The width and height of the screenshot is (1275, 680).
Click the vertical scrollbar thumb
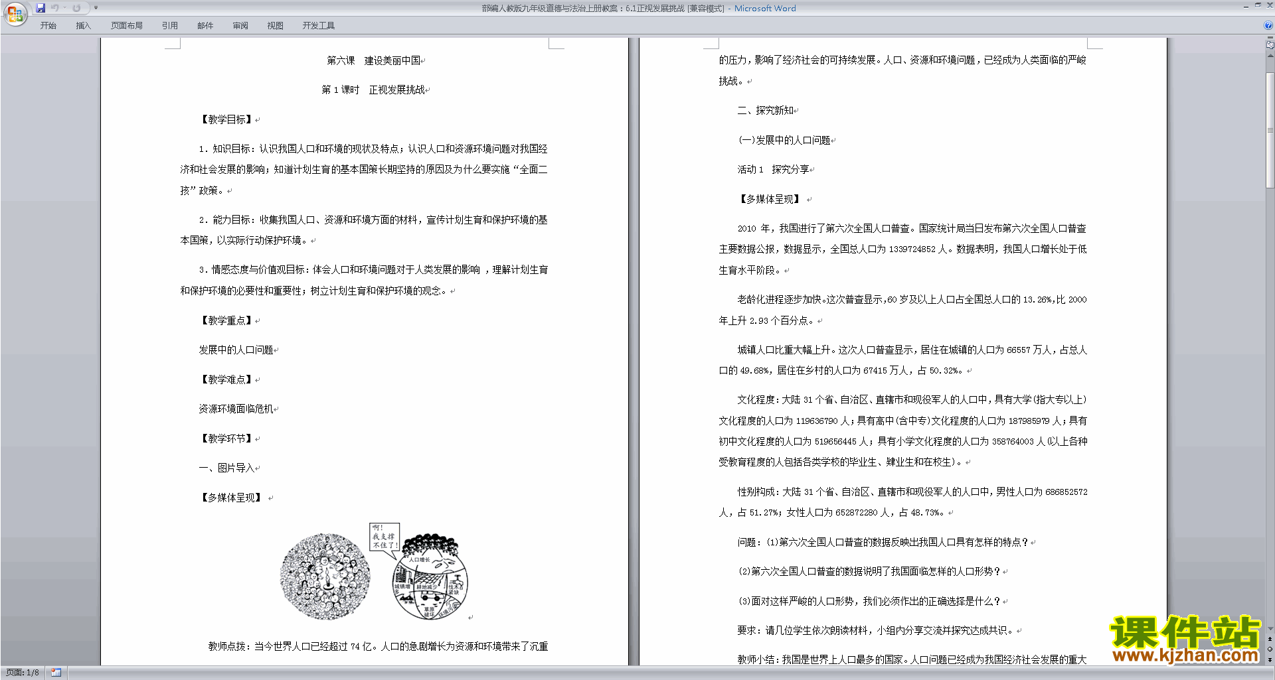tap(1270, 129)
